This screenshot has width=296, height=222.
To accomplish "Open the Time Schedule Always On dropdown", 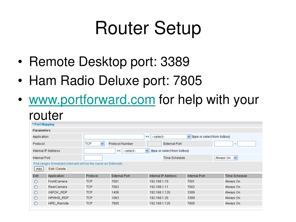I will pyautogui.click(x=226, y=158).
